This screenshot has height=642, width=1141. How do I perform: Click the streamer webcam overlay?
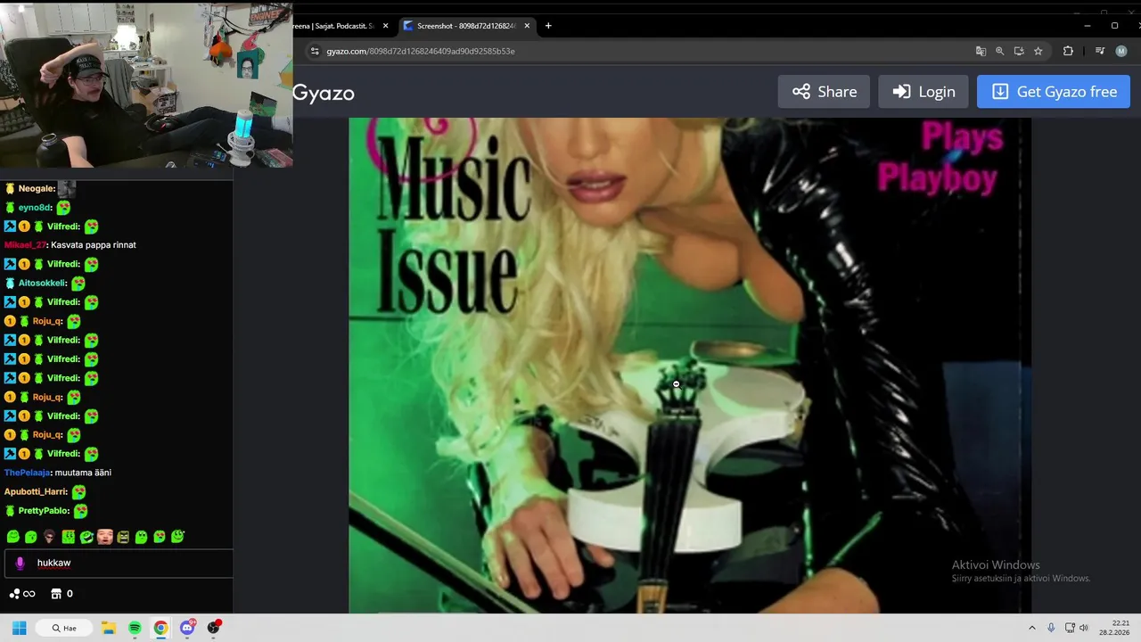146,86
